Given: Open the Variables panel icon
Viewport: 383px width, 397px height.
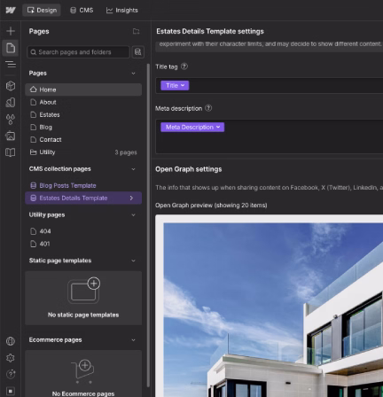Looking at the screenshot, I should click(11, 120).
